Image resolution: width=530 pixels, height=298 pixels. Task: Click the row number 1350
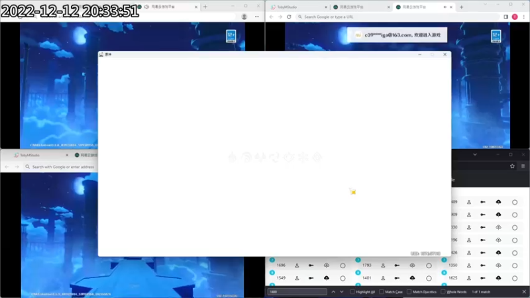point(453,266)
